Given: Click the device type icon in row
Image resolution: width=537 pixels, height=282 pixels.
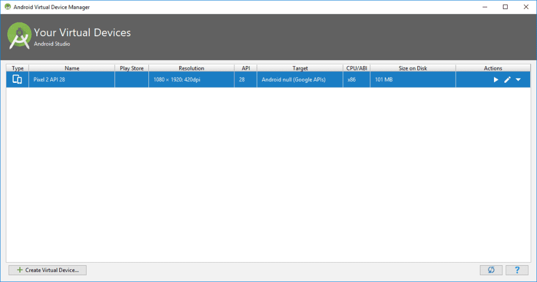Looking at the screenshot, I should [17, 79].
